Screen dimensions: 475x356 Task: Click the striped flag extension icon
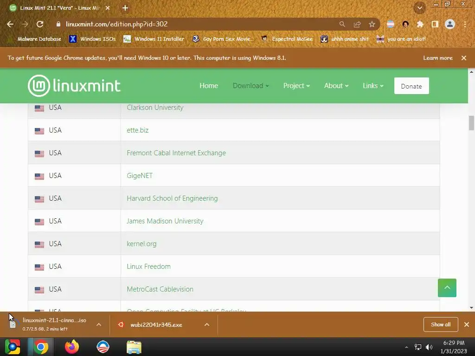(x=391, y=24)
